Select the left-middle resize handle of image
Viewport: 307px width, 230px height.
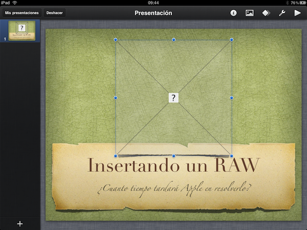(x=116, y=98)
